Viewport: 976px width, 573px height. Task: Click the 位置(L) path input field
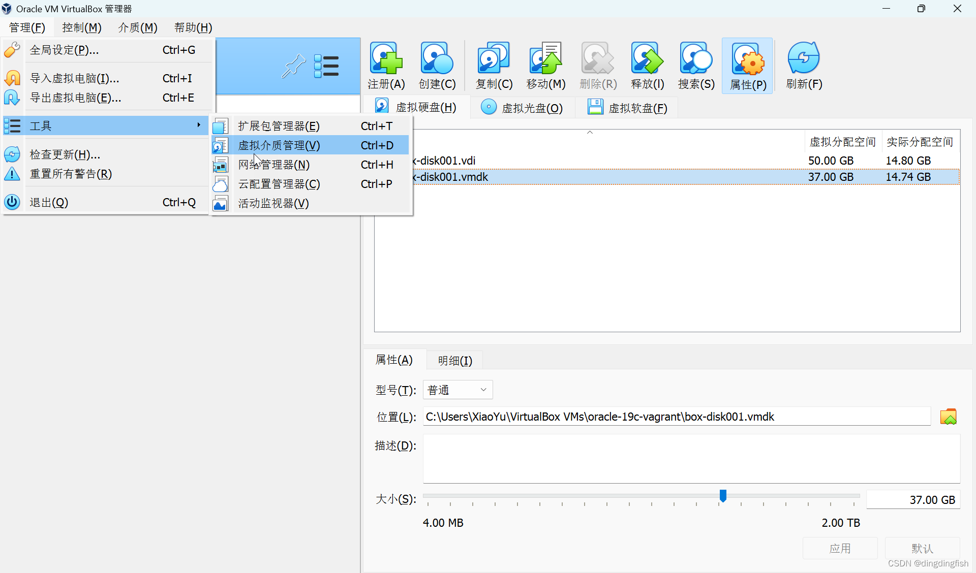pyautogui.click(x=677, y=417)
